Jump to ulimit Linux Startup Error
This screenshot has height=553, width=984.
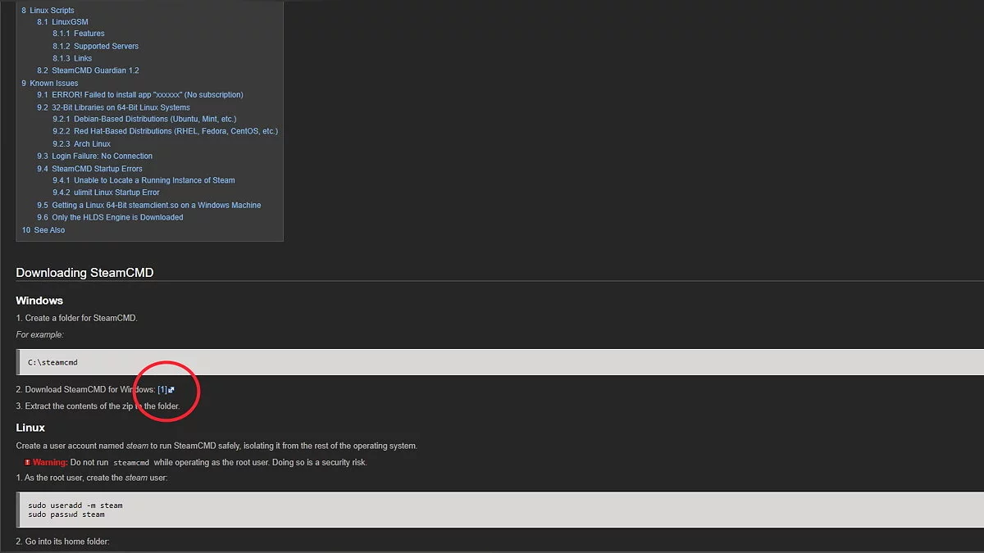[x=116, y=193]
